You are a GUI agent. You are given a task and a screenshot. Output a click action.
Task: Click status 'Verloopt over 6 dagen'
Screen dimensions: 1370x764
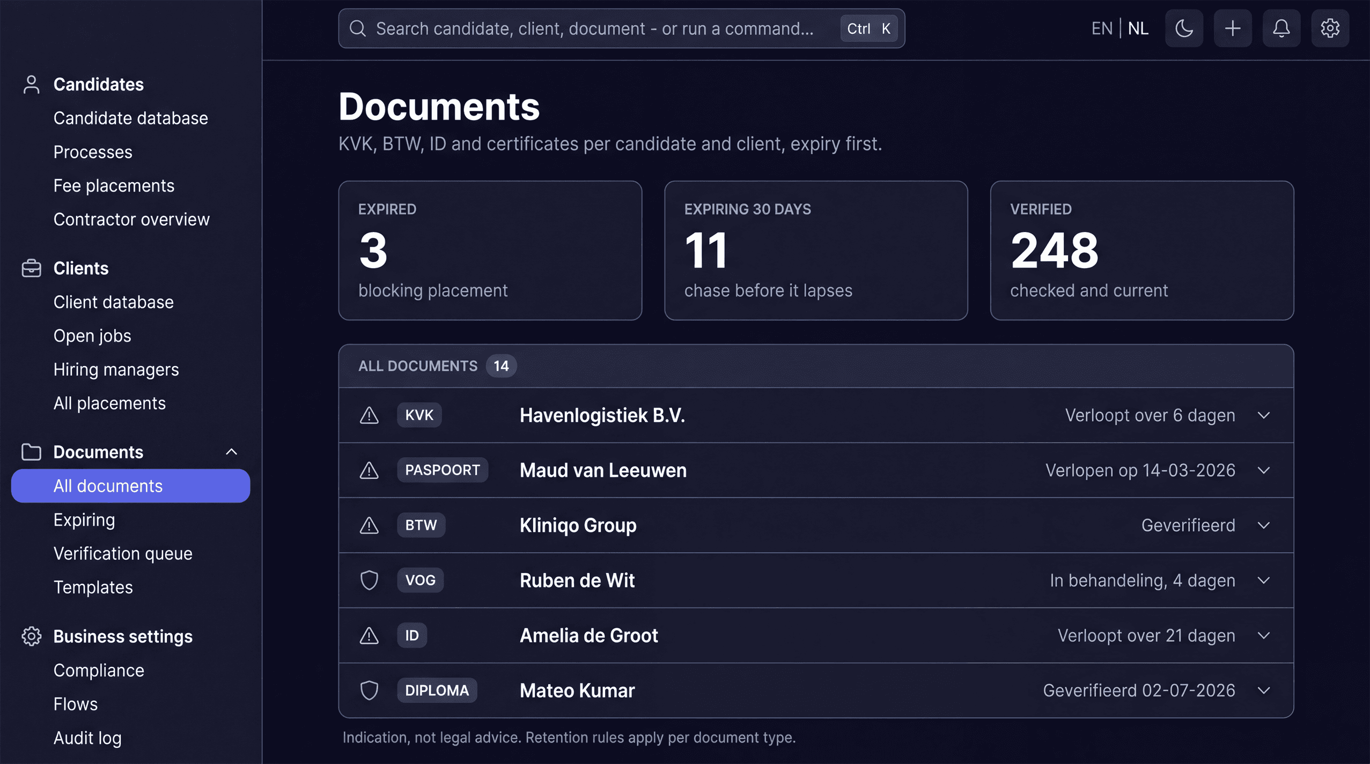(1150, 416)
